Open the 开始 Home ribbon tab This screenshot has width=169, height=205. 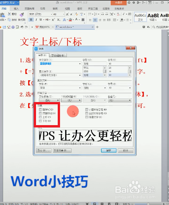(x=4, y=9)
